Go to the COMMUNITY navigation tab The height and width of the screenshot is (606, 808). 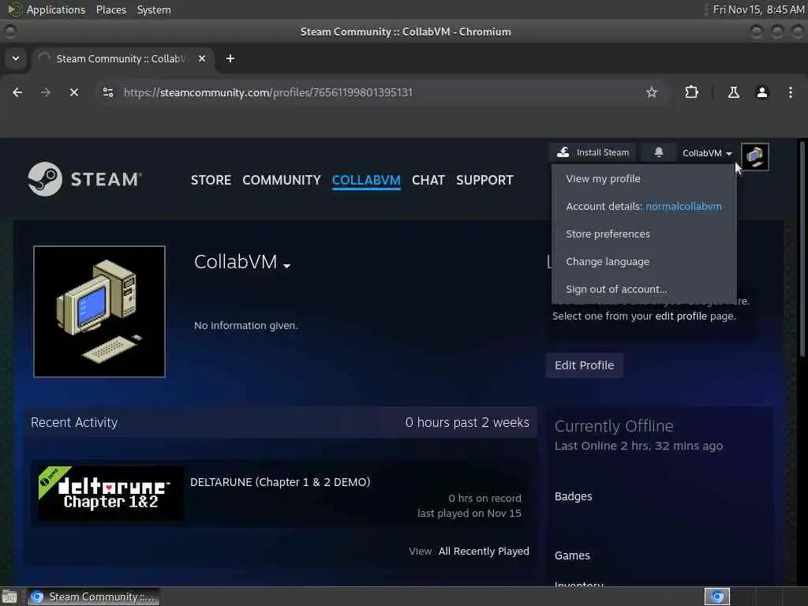(x=282, y=180)
